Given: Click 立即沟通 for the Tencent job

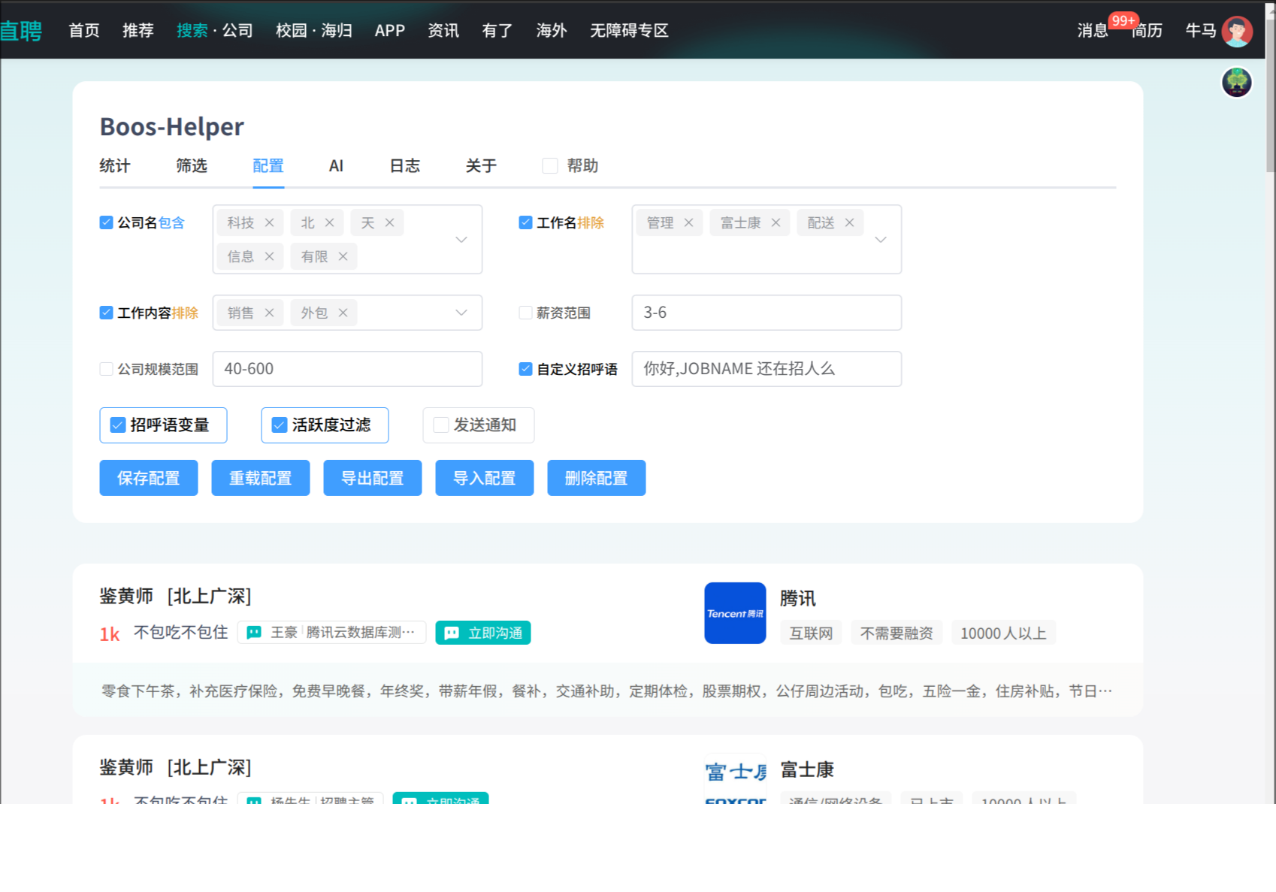Looking at the screenshot, I should tap(483, 633).
